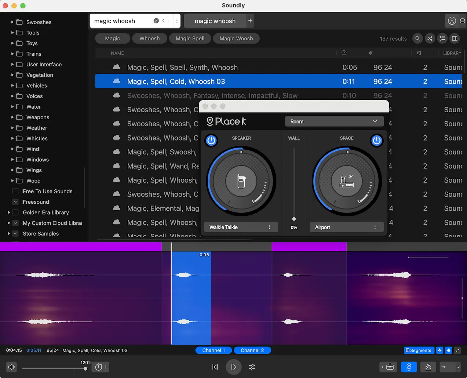Viewport: 467px width, 378px height.
Task: Open Airport preset options dots
Action: [x=375, y=227]
